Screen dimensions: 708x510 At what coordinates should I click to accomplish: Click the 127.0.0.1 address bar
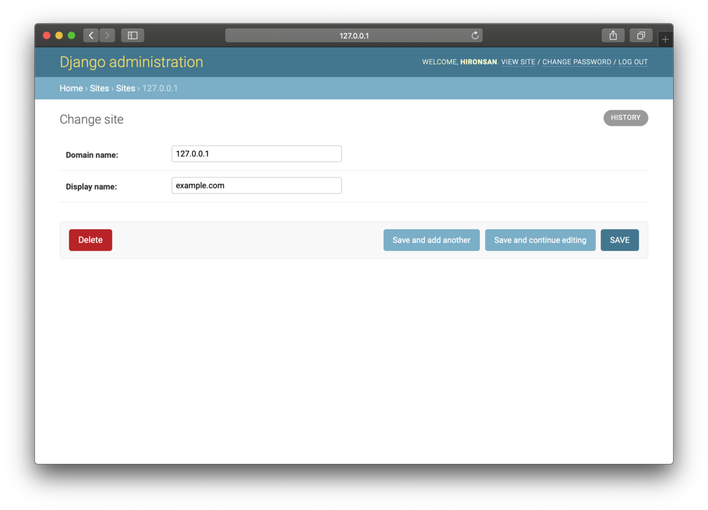coord(354,35)
